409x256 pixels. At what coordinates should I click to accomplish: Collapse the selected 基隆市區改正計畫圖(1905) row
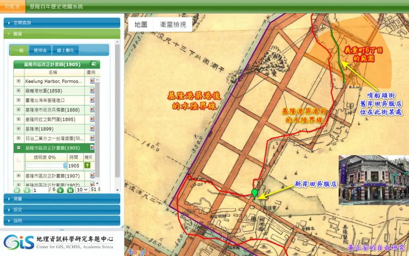coord(19,148)
